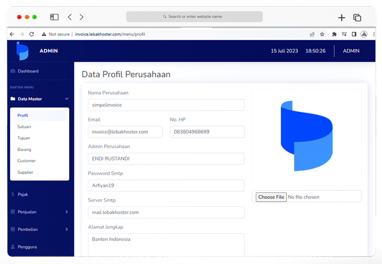This screenshot has height=264, width=382.
Task: Click the Pajak dollar icon
Action: point(13,194)
